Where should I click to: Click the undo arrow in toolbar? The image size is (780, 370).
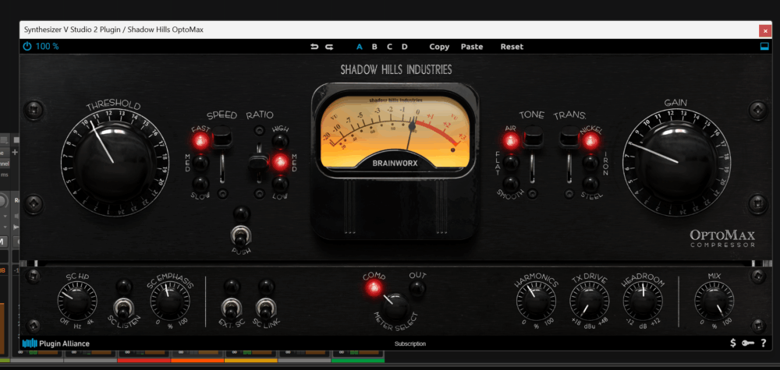(314, 47)
